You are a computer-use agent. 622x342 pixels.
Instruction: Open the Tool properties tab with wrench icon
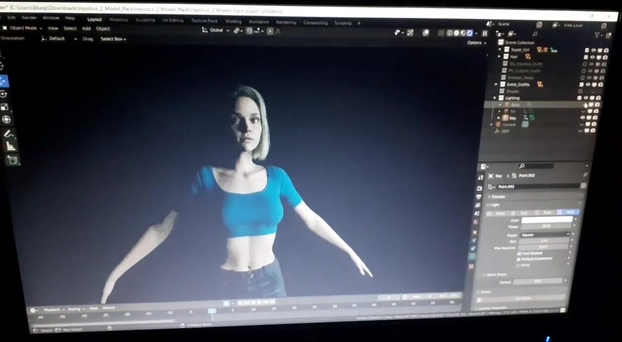tap(480, 177)
